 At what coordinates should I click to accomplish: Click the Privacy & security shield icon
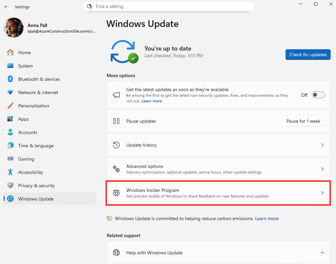coord(10,186)
